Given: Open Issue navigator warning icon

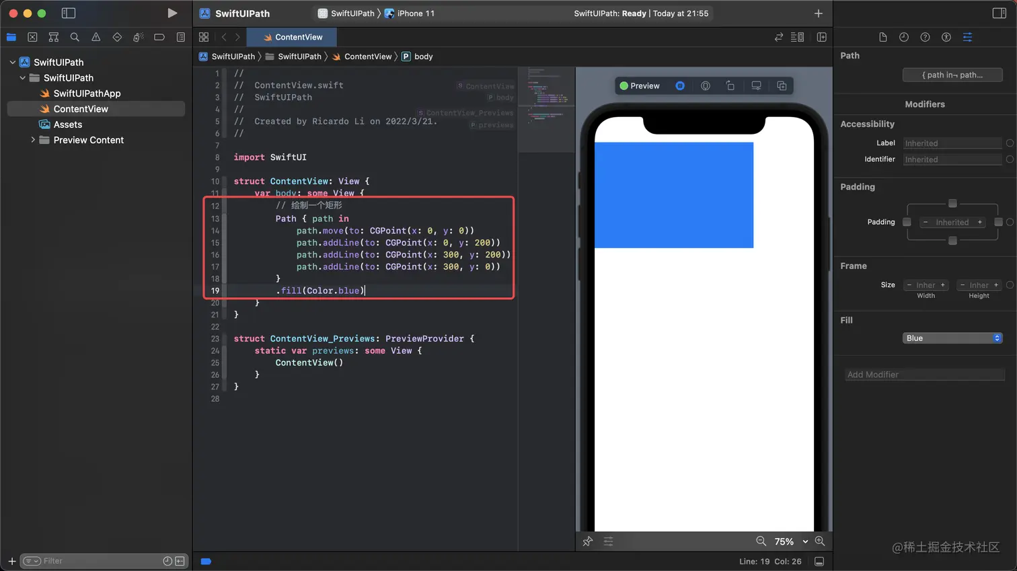Looking at the screenshot, I should point(96,37).
